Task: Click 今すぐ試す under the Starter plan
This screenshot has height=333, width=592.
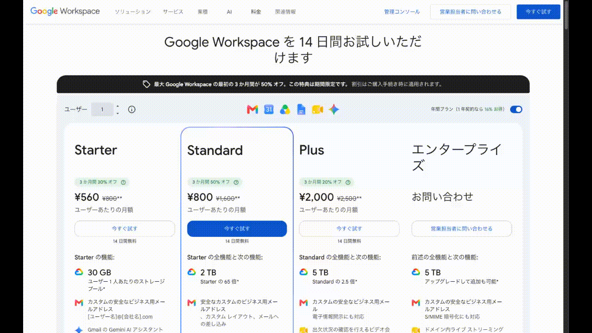Action: pos(125,228)
